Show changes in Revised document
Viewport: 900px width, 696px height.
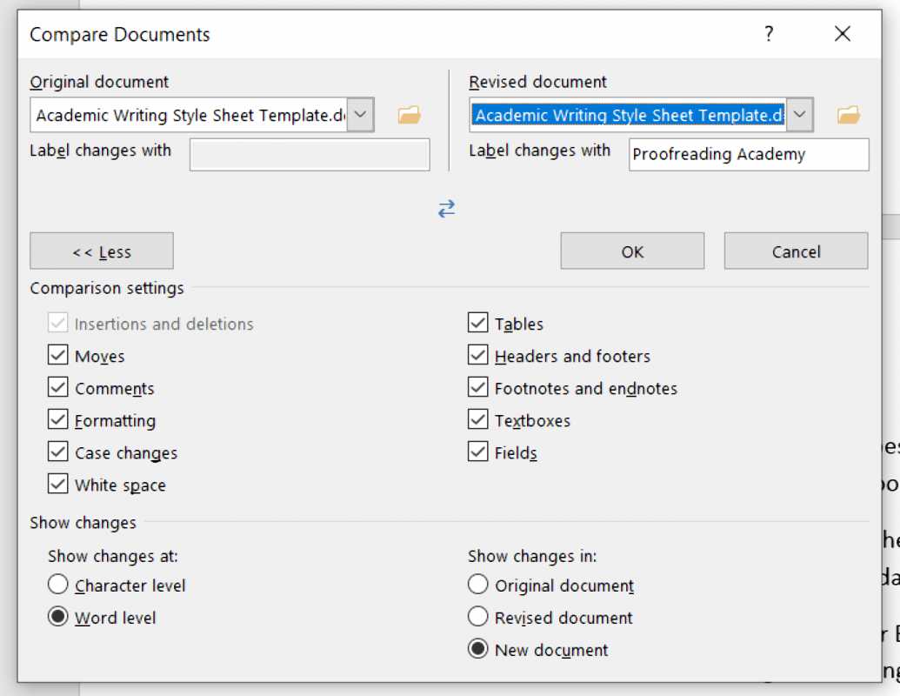coord(478,617)
